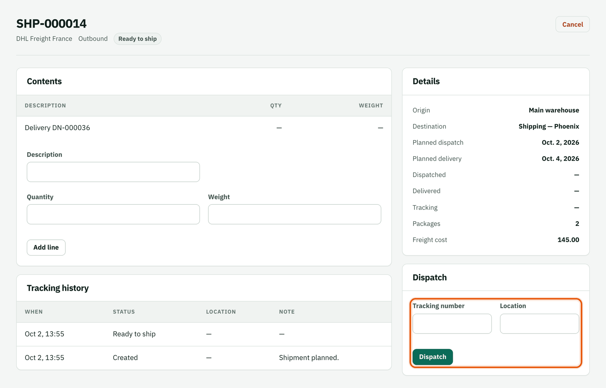Click the Outbound label

click(x=93, y=39)
